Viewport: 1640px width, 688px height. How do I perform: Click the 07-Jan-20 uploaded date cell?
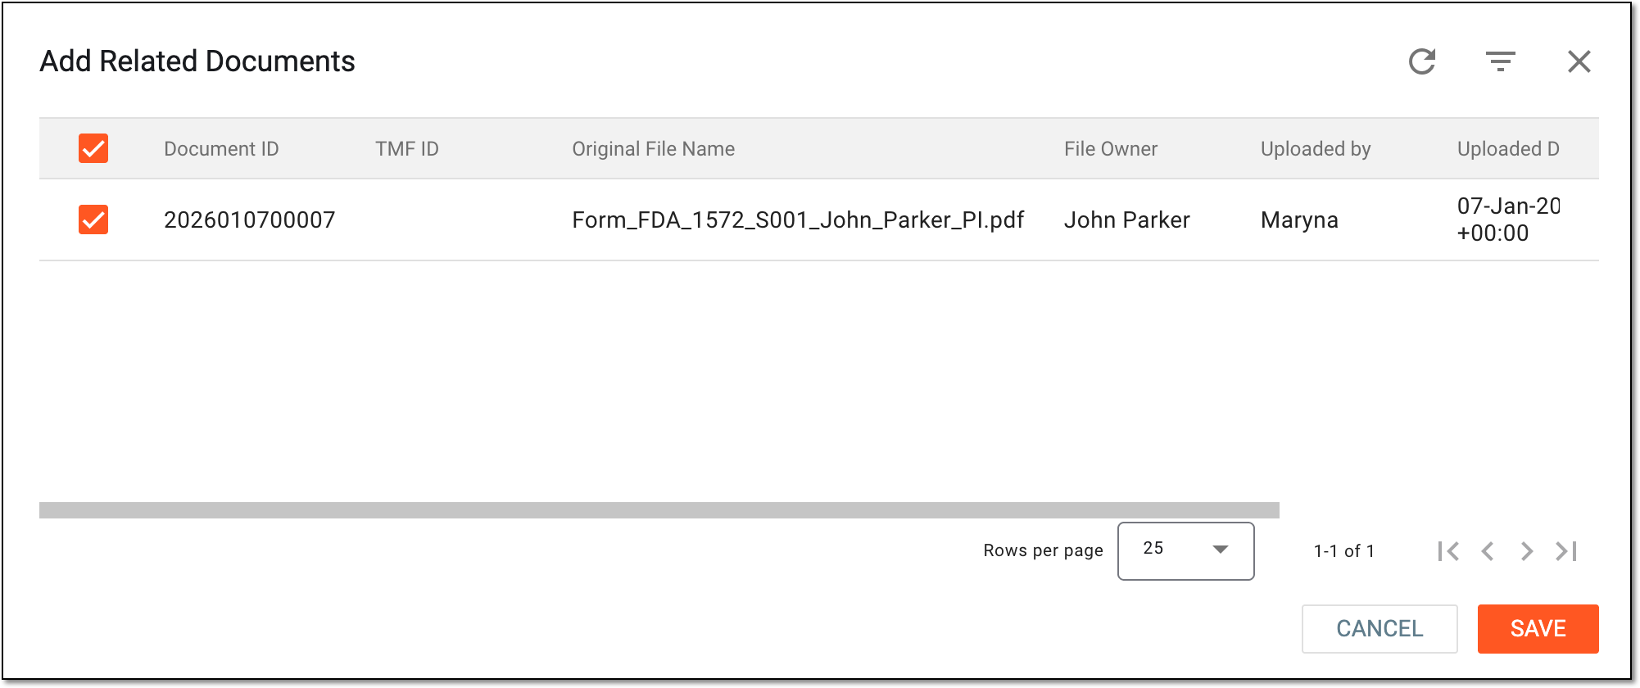click(x=1508, y=220)
